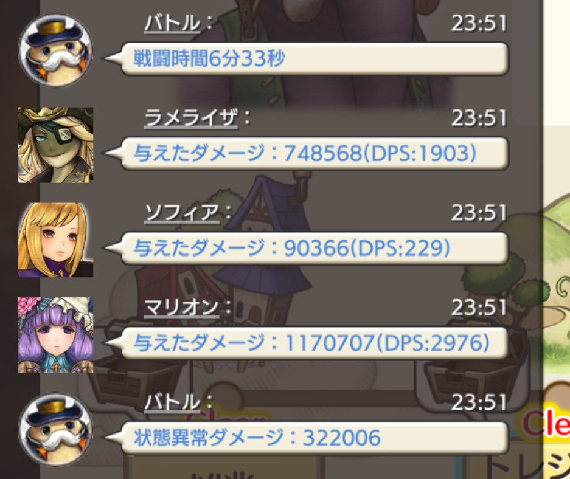Viewport: 570px width, 479px height.
Task: Tap the blonde Sophia character portrait
Action: 55,240
